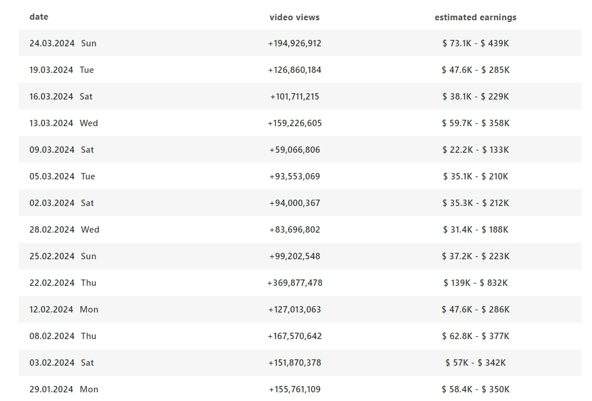Image resolution: width=592 pixels, height=401 pixels.
Task: Click earnings $ 57K - $ 342K
Action: [475, 363]
